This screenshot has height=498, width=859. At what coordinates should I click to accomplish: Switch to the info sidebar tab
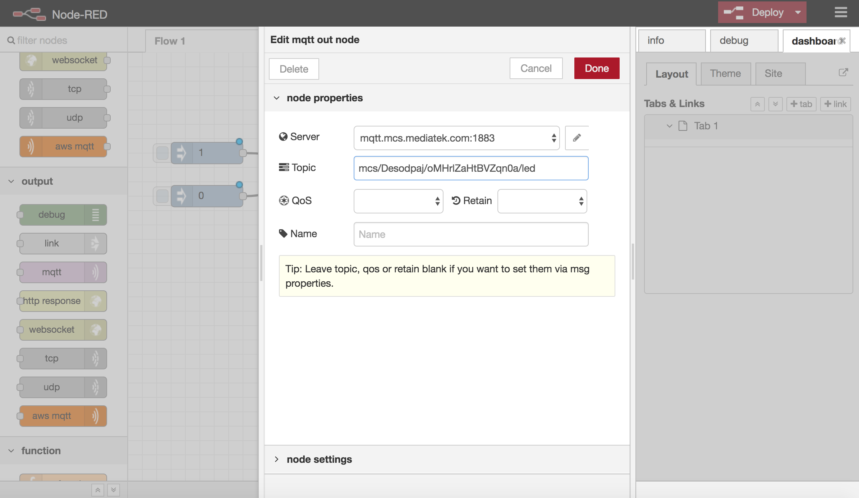(x=672, y=41)
